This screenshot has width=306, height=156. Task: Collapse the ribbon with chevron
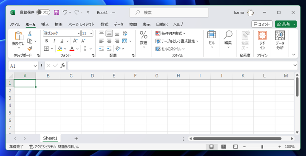pyautogui.click(x=294, y=55)
